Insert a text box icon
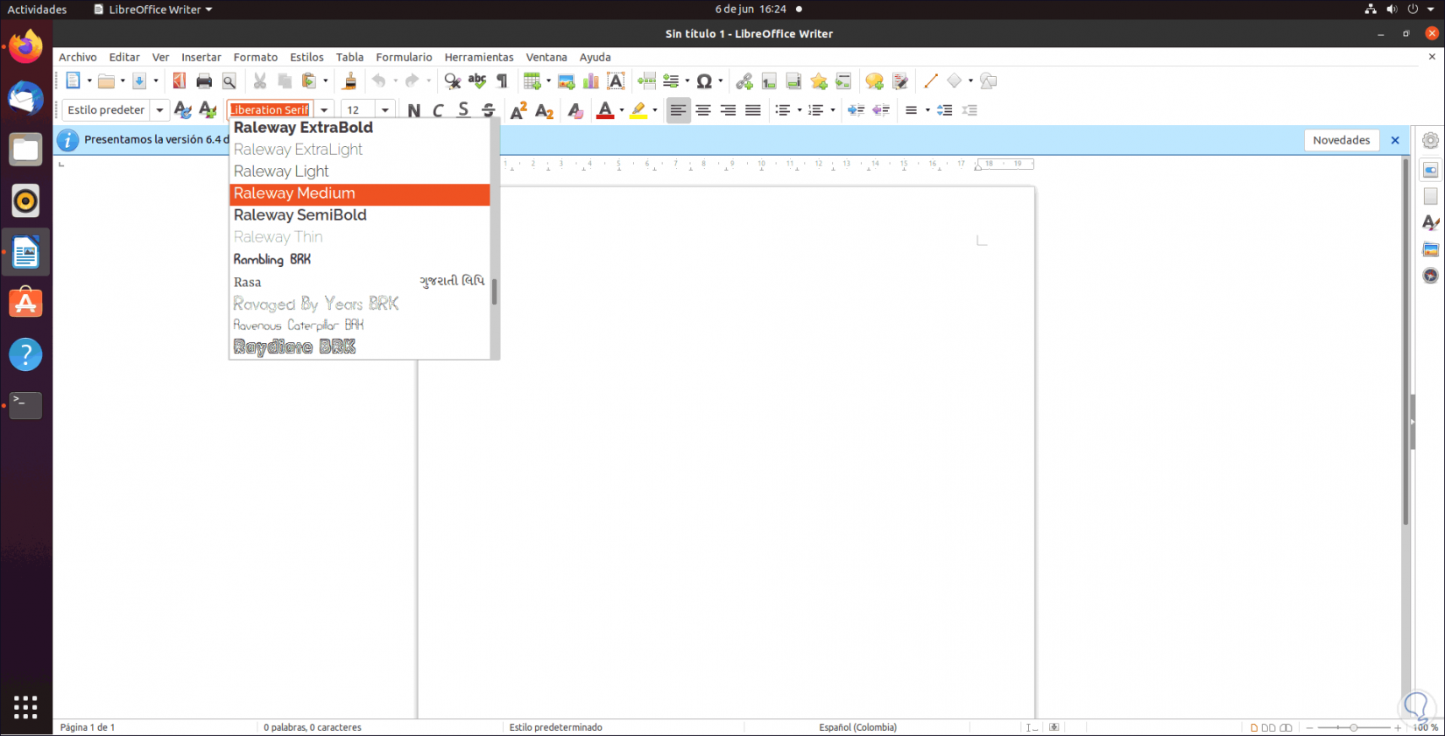 click(617, 81)
